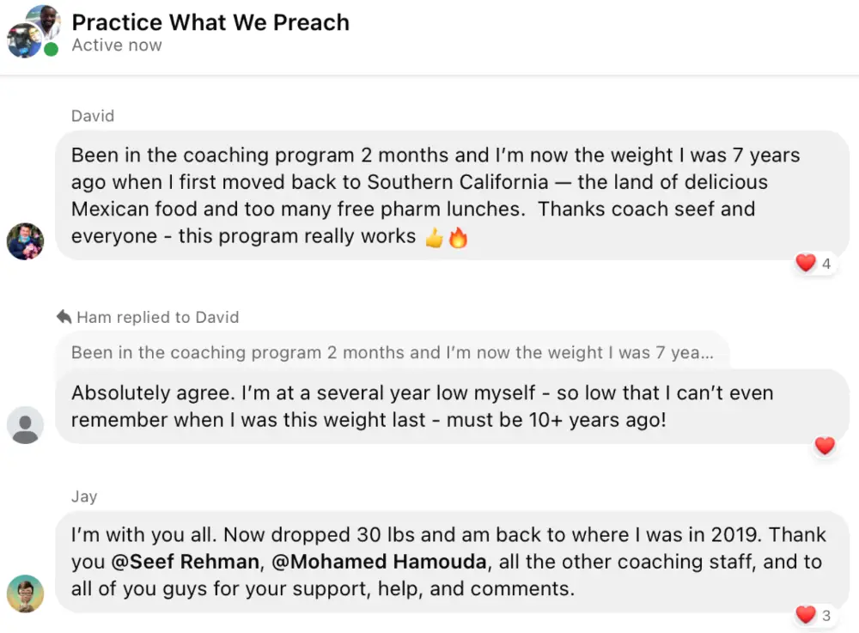Click the thumbs up emoji in David's message
This screenshot has height=633, width=859.
coord(435,237)
